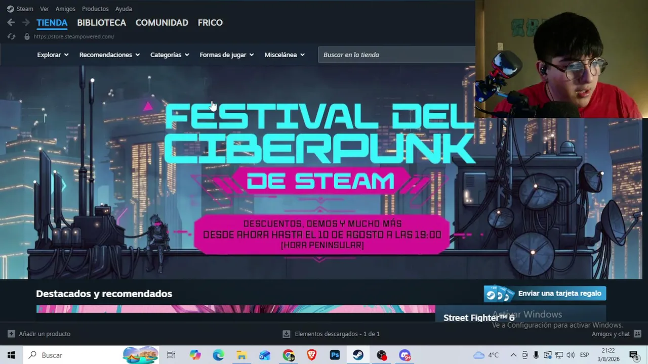Click the gift card icon
This screenshot has width=648, height=364.
pos(498,294)
